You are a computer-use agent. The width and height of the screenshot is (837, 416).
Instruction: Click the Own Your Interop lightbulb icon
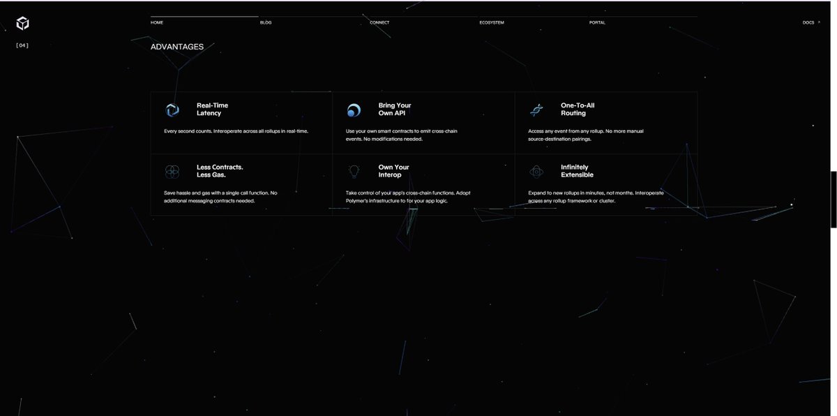pos(354,170)
